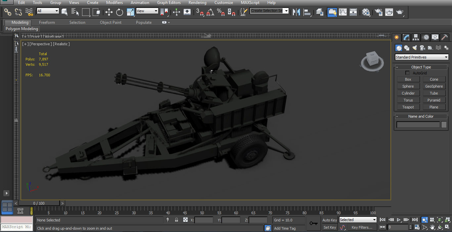Open Select by Name list icon
Image resolution: width=452 pixels, height=232 pixels.
75,12
